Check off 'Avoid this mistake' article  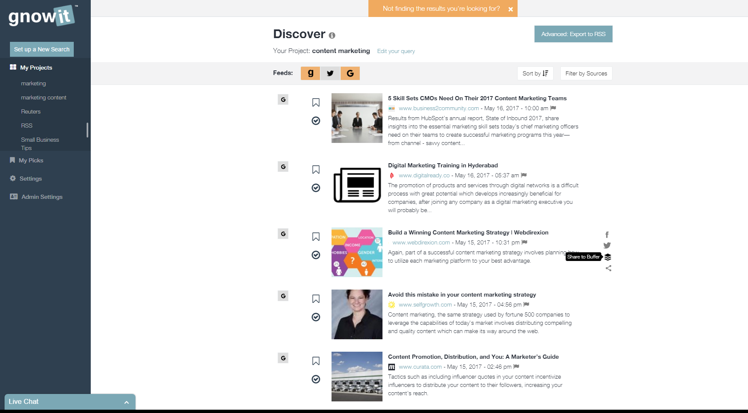[x=316, y=317]
